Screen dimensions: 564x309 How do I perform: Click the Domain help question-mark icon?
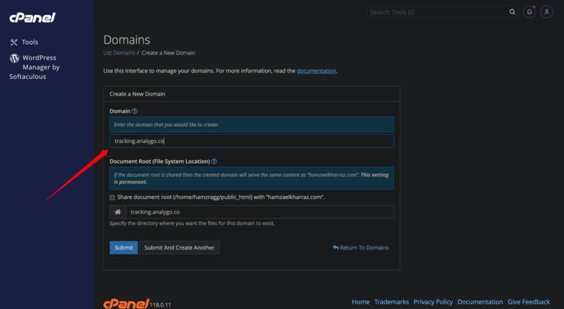[x=134, y=111]
